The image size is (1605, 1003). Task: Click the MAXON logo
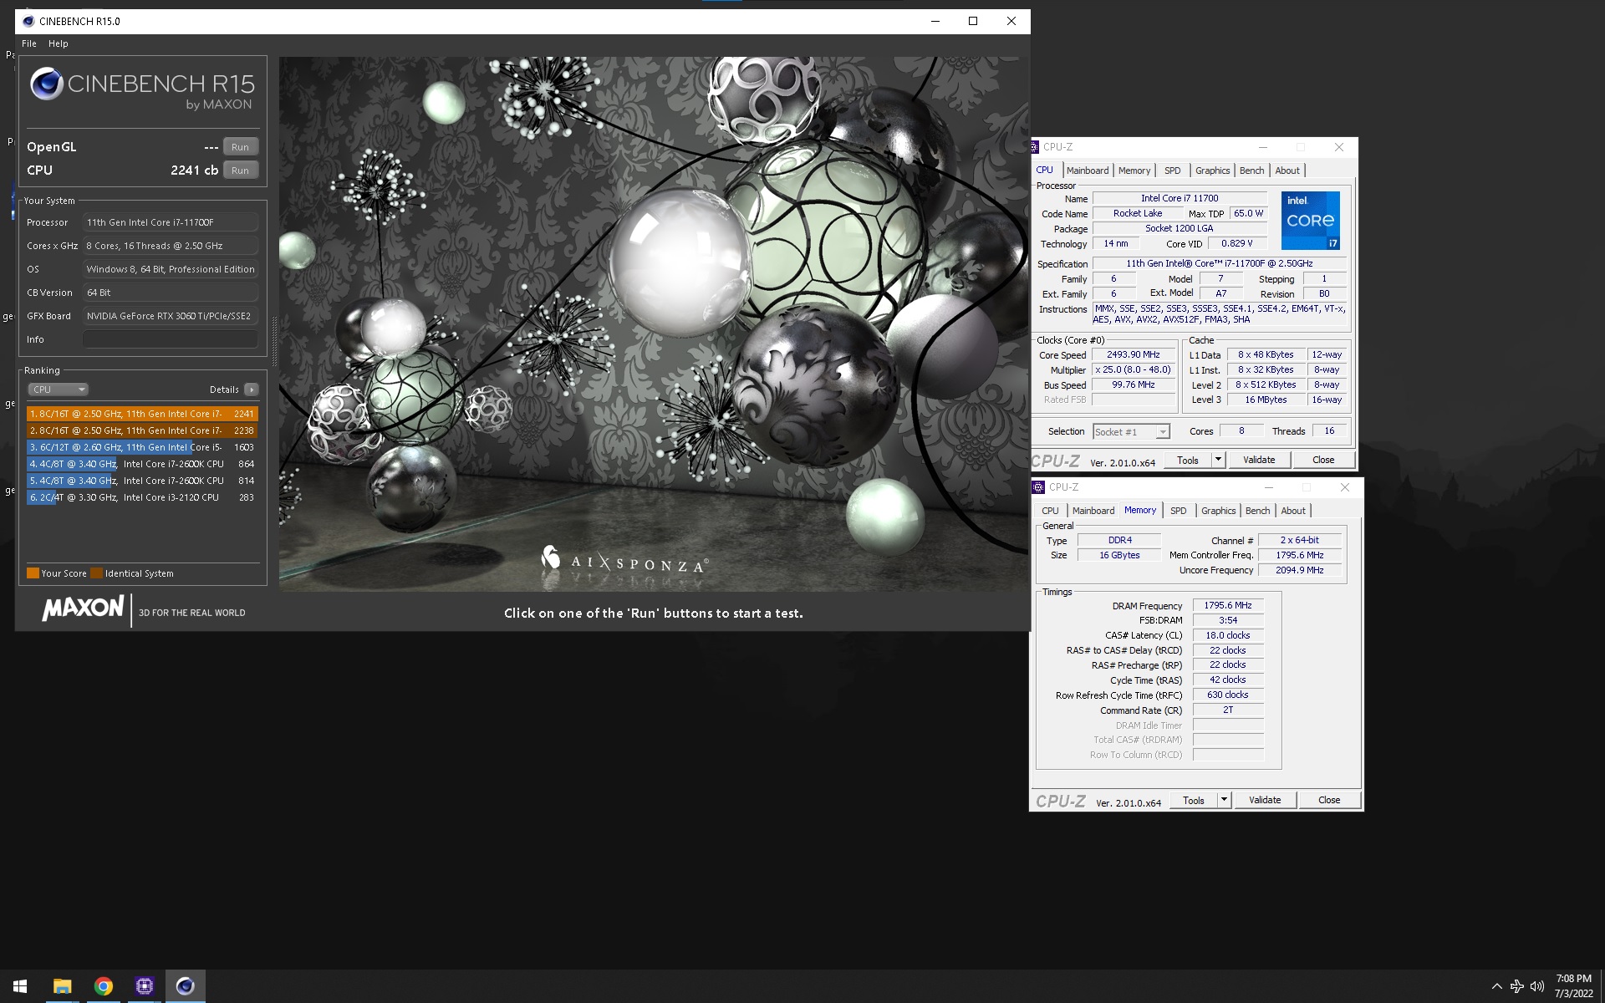pos(83,608)
